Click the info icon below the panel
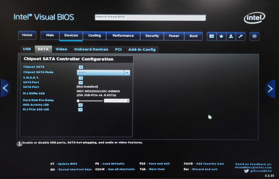279x179 pixels. tap(20, 143)
